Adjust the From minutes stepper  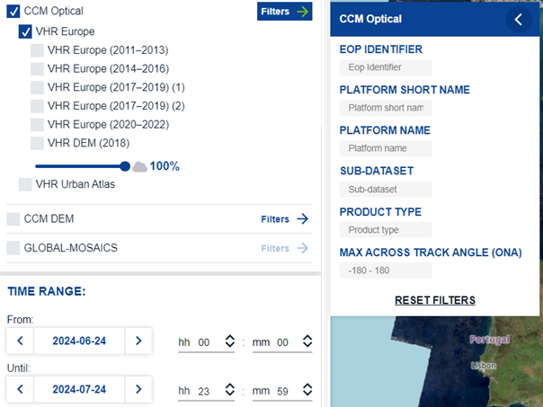[x=307, y=341]
